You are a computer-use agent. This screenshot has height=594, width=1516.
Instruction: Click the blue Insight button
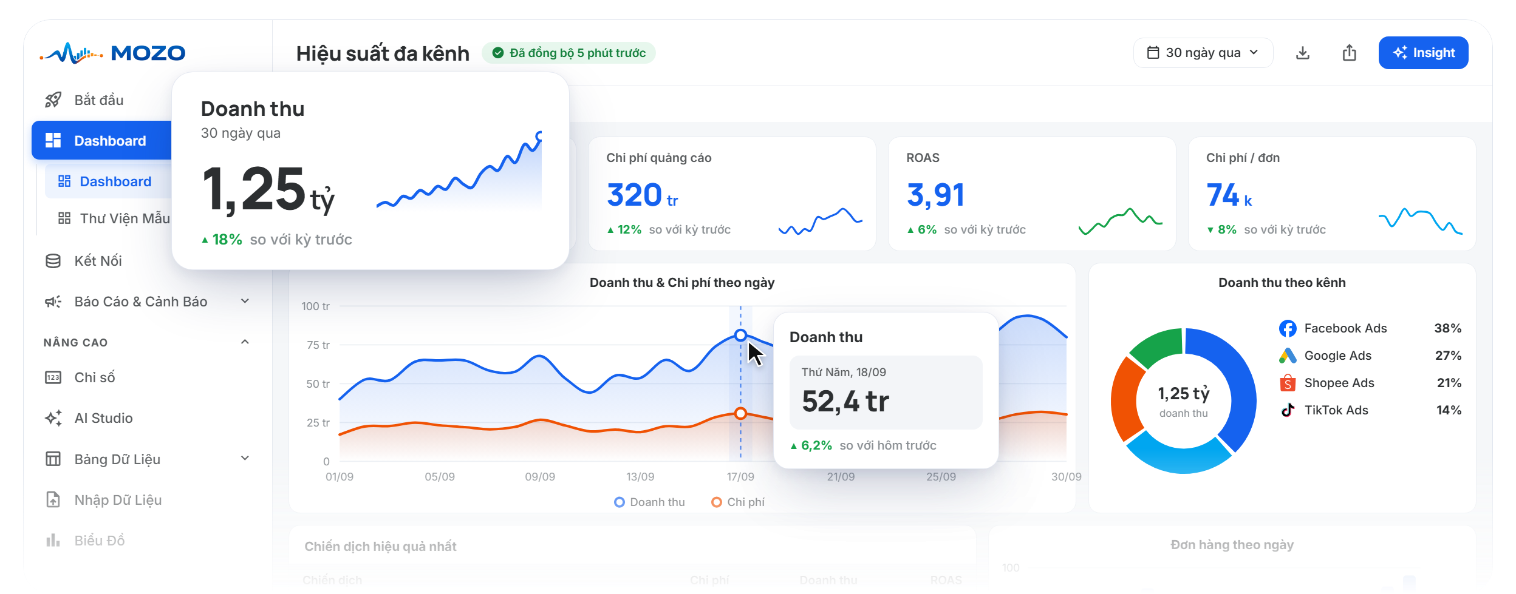(x=1423, y=53)
